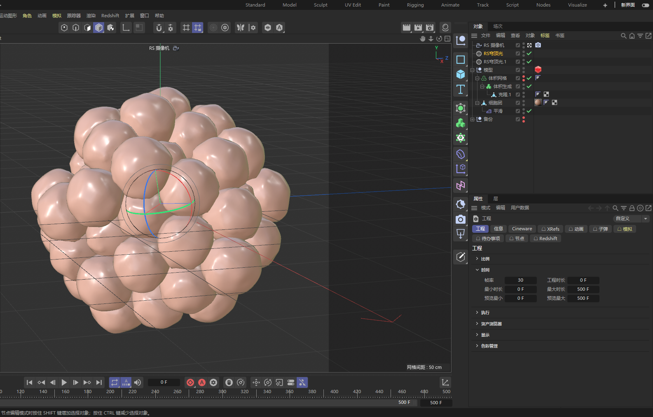Open Redshift menu
The width and height of the screenshot is (653, 417).
tap(110, 16)
